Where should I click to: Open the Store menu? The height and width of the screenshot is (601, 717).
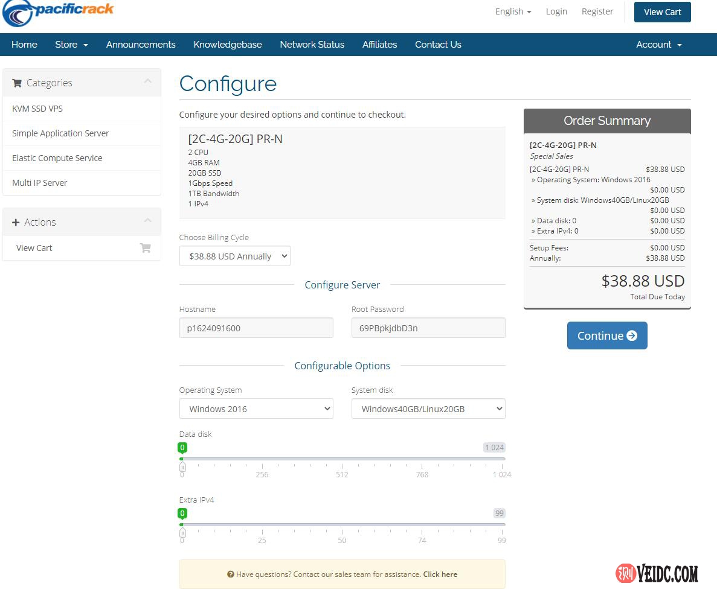tap(71, 45)
